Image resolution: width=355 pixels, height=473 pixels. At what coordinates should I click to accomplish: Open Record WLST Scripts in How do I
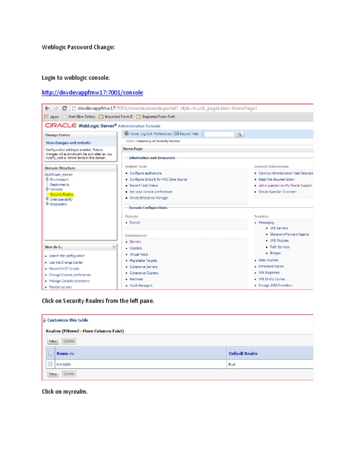(64, 268)
